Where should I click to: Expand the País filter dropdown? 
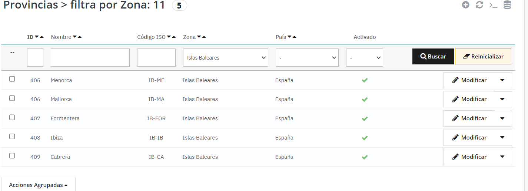pos(307,58)
